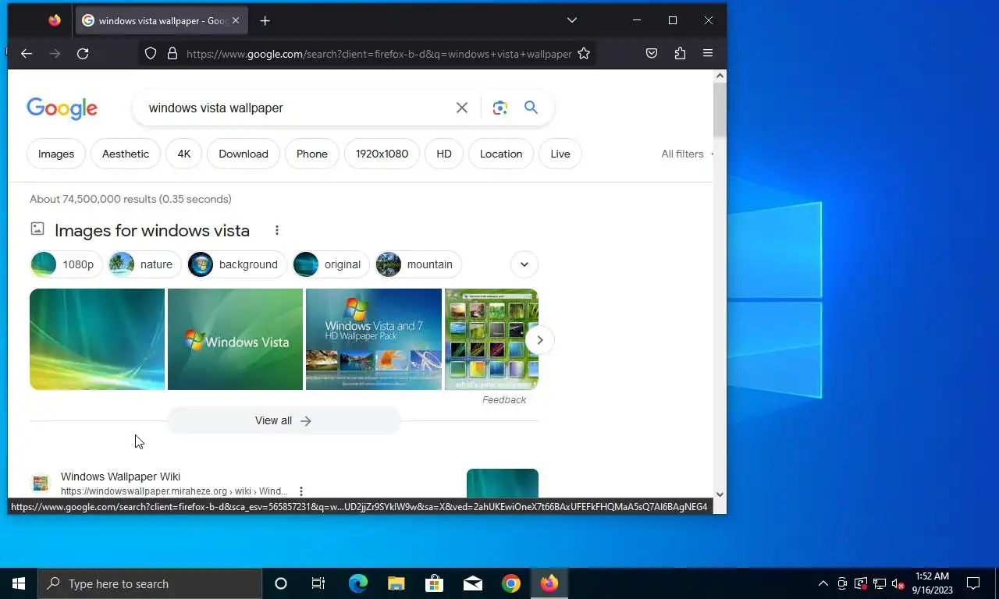The image size is (999, 599).
Task: Click View all images button
Action: point(283,420)
